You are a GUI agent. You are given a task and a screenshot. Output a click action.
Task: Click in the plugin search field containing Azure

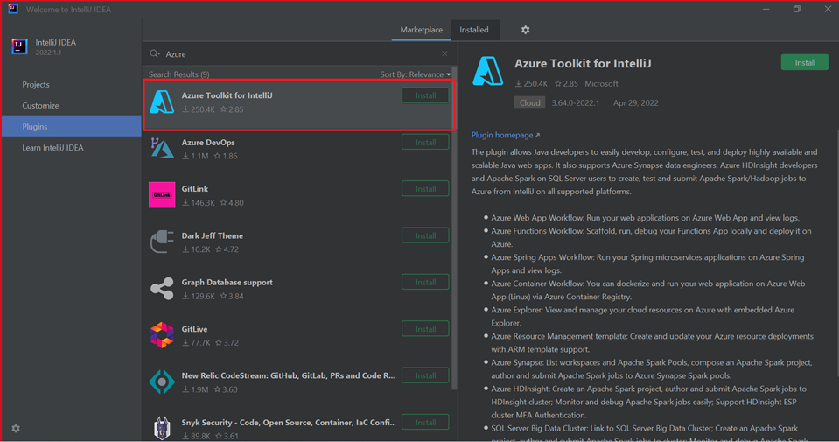point(297,53)
